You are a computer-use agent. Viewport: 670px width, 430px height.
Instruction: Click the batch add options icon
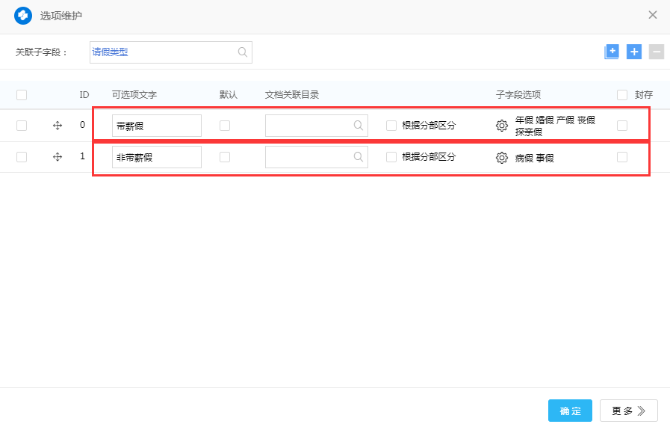(x=612, y=52)
